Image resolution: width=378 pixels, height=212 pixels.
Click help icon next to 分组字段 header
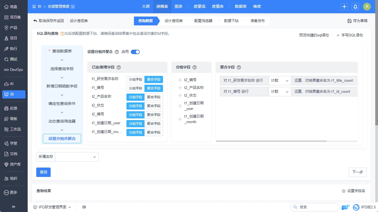(195, 67)
